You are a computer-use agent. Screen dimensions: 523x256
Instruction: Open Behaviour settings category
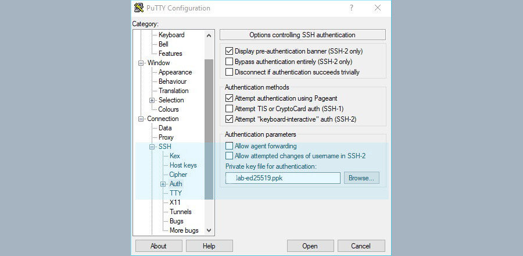tap(173, 81)
